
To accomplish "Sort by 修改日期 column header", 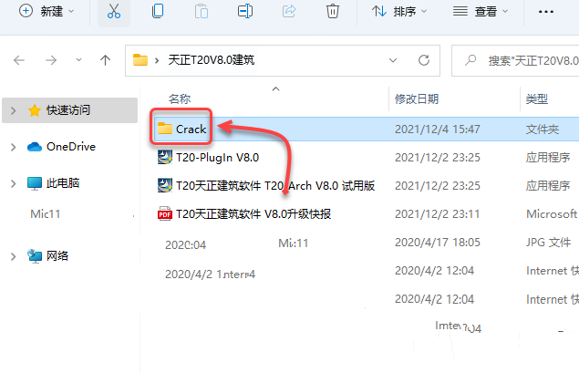I will tap(417, 99).
